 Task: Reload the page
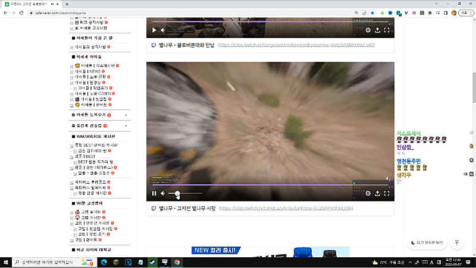(21, 12)
